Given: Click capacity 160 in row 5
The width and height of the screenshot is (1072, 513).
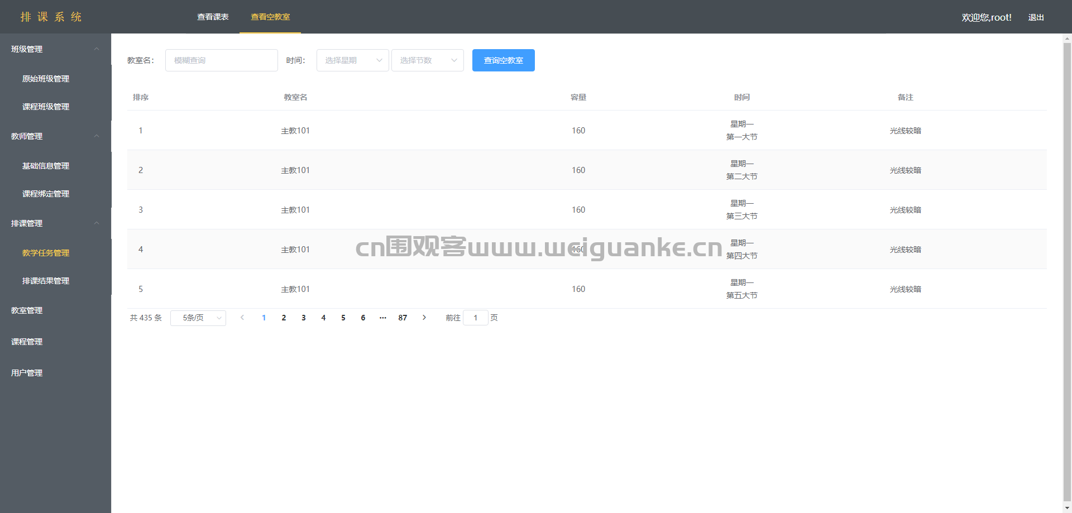Looking at the screenshot, I should (x=578, y=289).
